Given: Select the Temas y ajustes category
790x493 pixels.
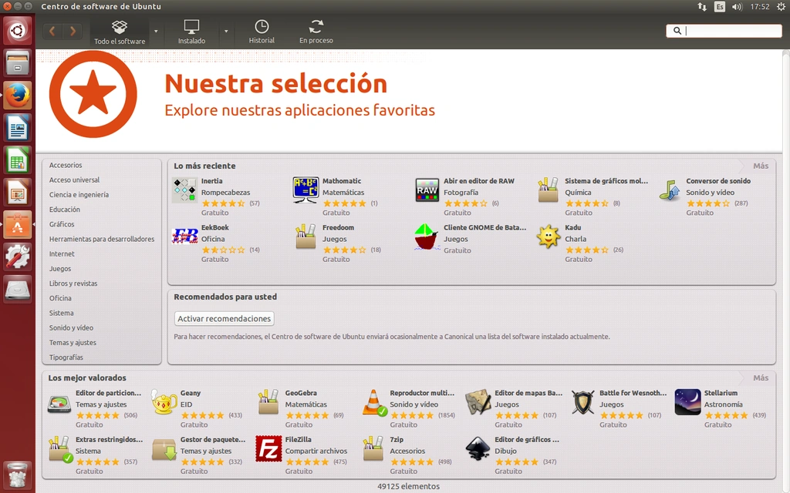Looking at the screenshot, I should tap(73, 343).
